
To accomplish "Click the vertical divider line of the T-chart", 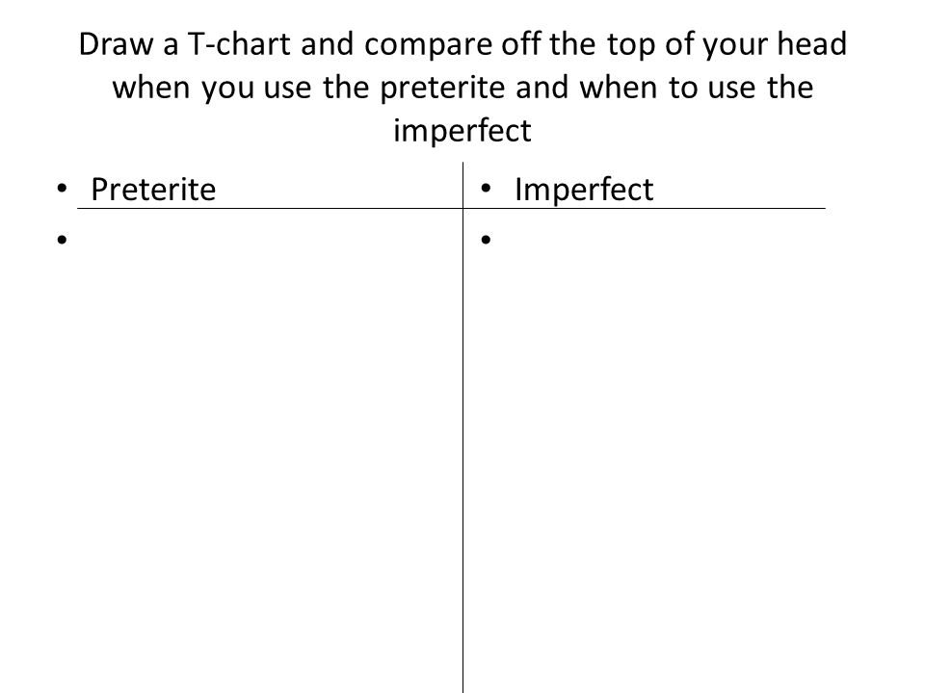I will pos(463,427).
